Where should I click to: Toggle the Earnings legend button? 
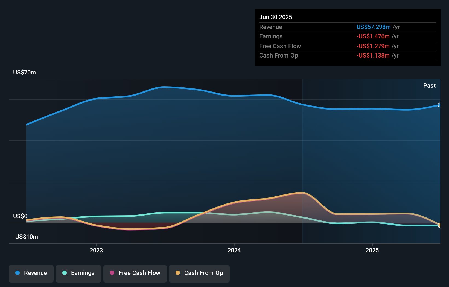pyautogui.click(x=78, y=274)
